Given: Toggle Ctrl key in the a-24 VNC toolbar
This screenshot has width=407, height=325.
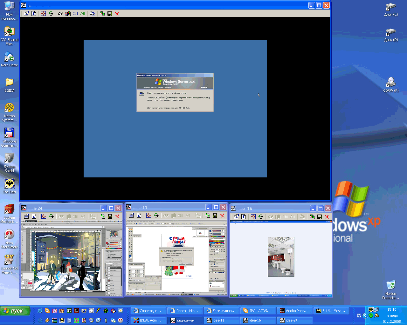Looking at the screenshot, I should pos(76,216).
